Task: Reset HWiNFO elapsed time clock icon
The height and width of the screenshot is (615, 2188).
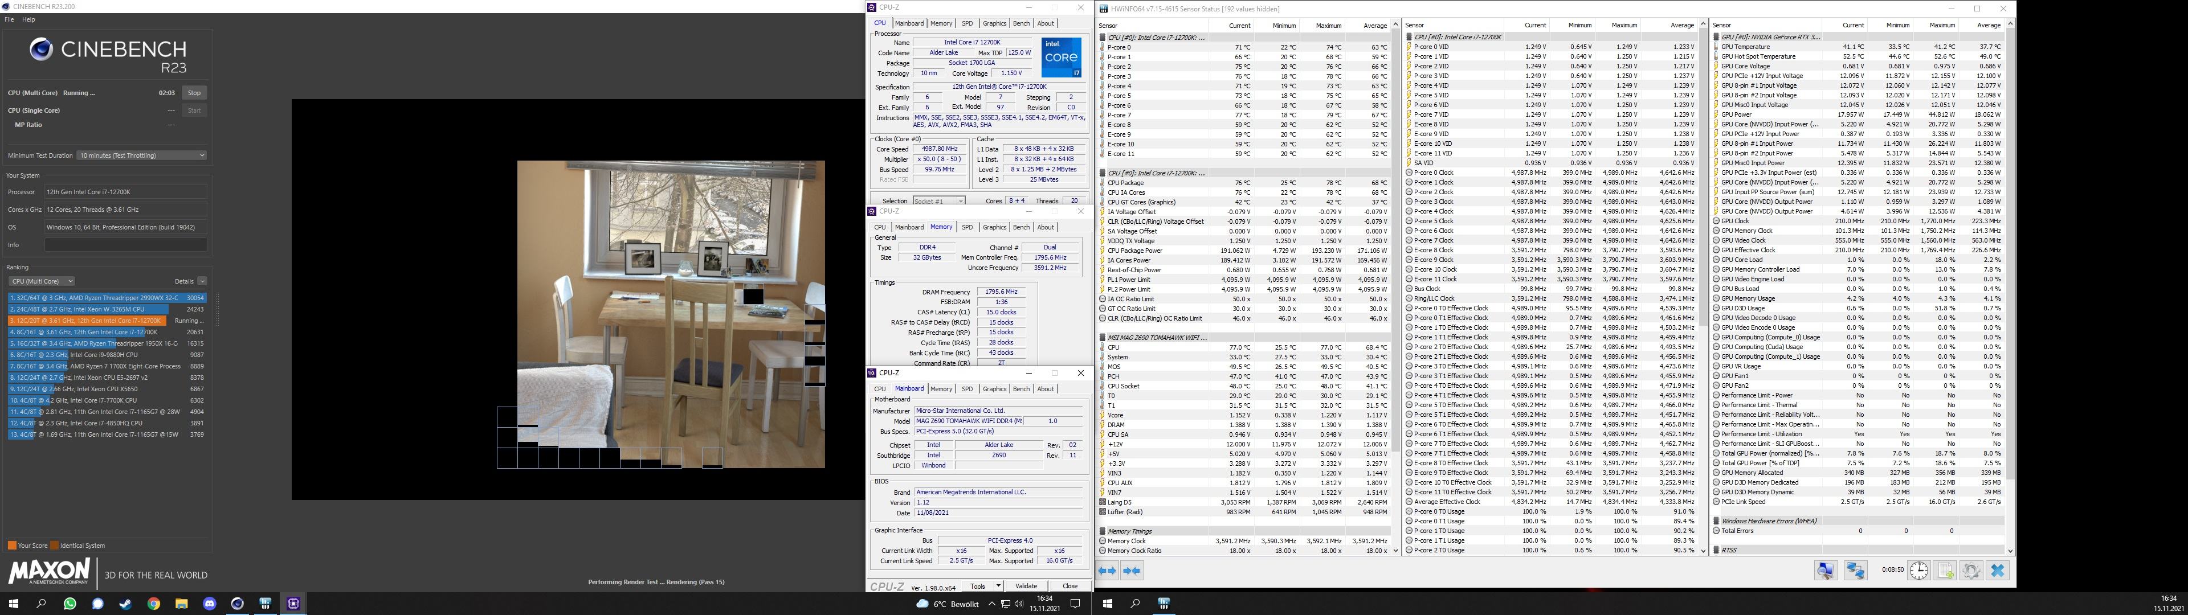Action: (1918, 571)
